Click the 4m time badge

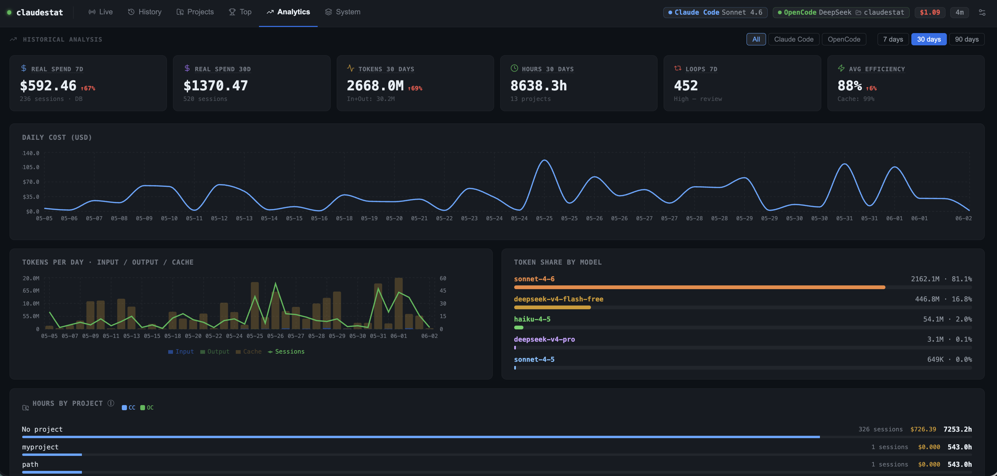[x=959, y=12]
